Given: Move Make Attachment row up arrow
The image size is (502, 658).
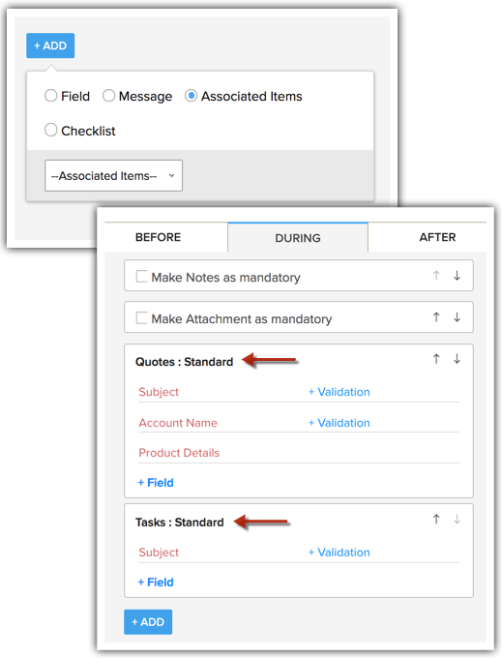Looking at the screenshot, I should point(436,317).
